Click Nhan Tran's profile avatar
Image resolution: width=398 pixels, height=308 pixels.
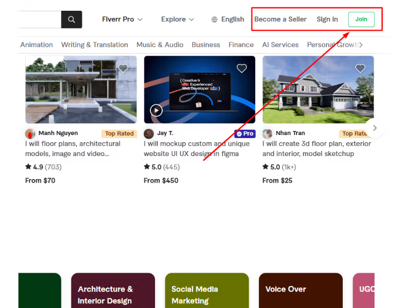coord(267,134)
